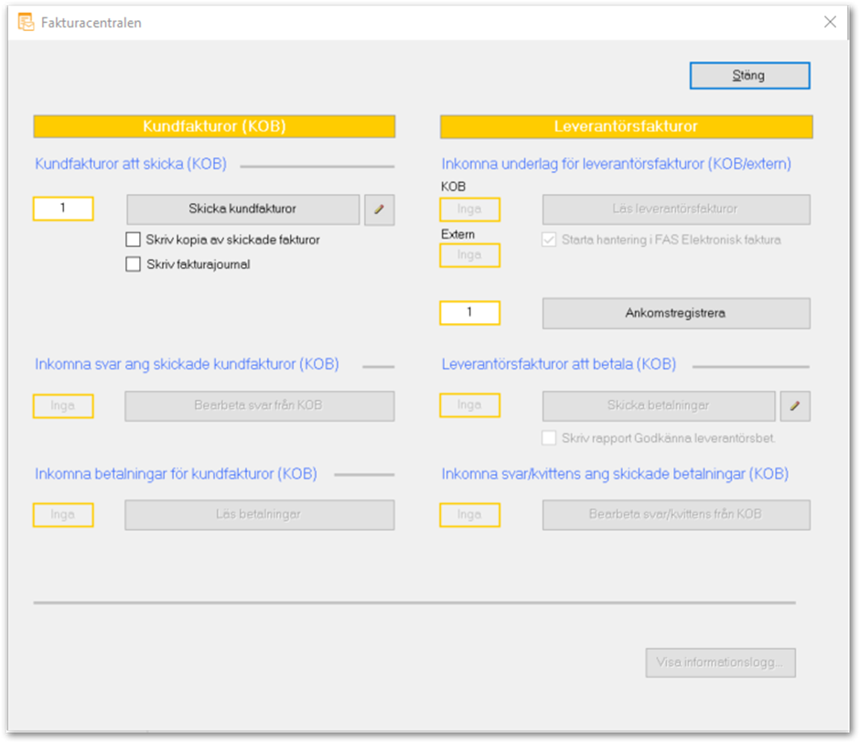Click the Leverantörsfakturor yellow header

point(627,126)
